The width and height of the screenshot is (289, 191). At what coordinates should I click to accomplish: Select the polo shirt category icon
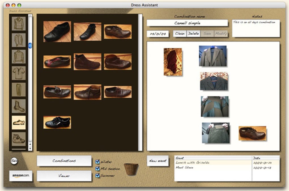18,73
